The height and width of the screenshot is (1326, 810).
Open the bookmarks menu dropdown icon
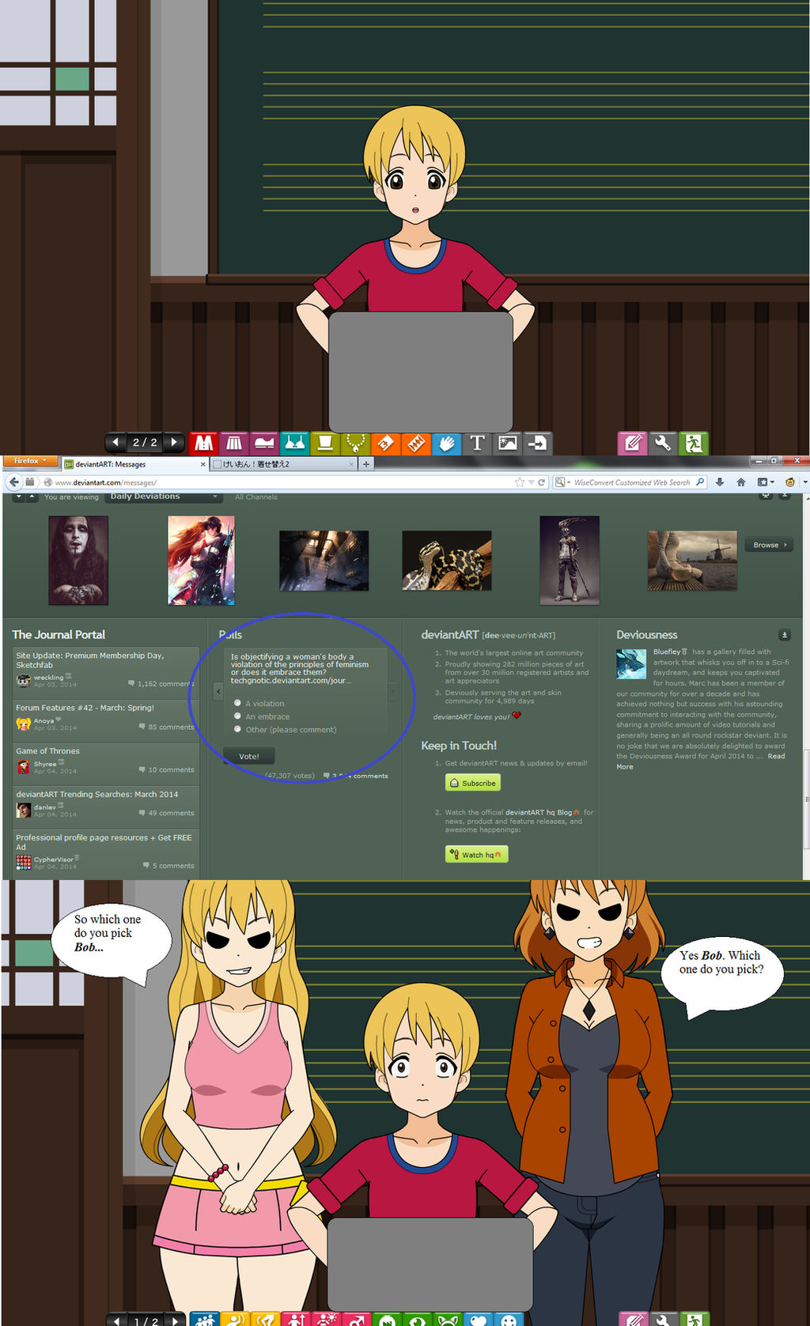pos(765,482)
